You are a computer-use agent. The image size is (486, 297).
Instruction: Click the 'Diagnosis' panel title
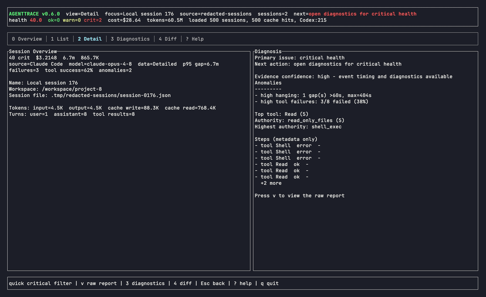coord(268,51)
